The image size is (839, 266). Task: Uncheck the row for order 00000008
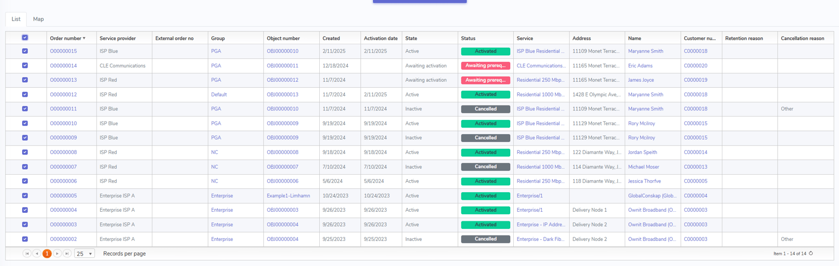point(25,152)
